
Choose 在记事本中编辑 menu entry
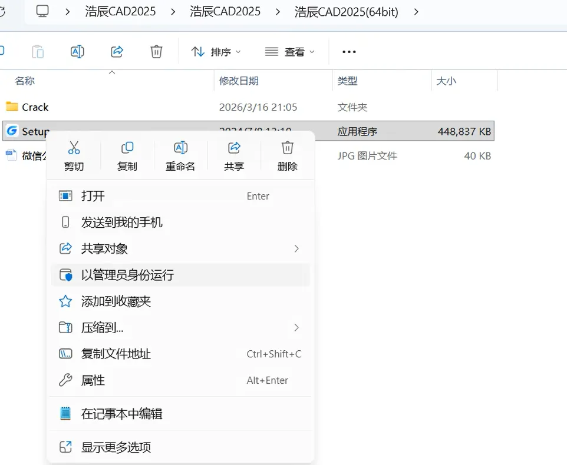point(180,413)
